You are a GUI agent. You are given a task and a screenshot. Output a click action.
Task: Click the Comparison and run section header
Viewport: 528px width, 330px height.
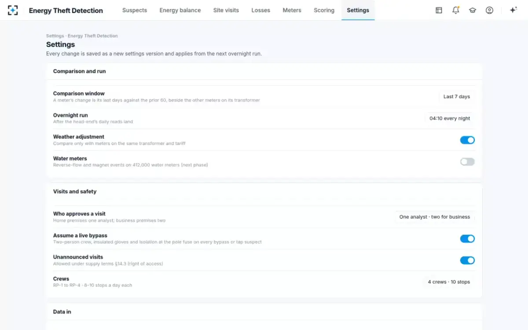pos(79,71)
